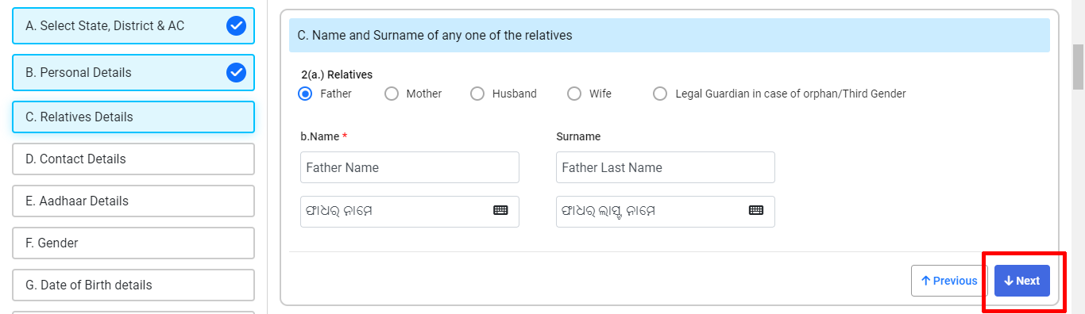
Task: Select Father radio button
Action: click(x=305, y=94)
